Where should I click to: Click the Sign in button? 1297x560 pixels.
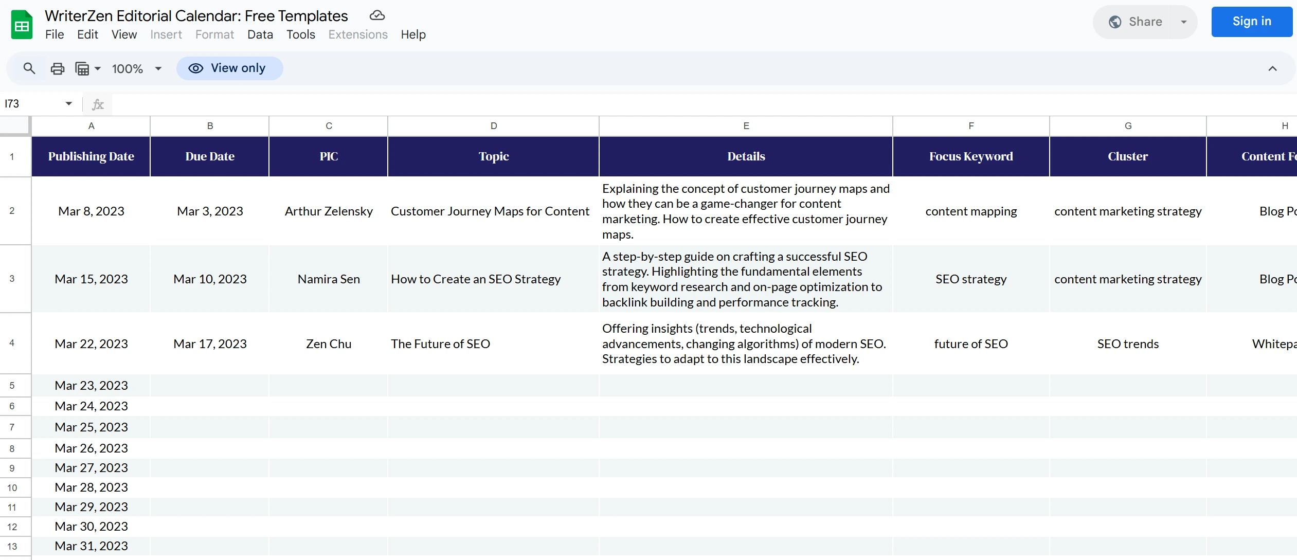click(1251, 22)
